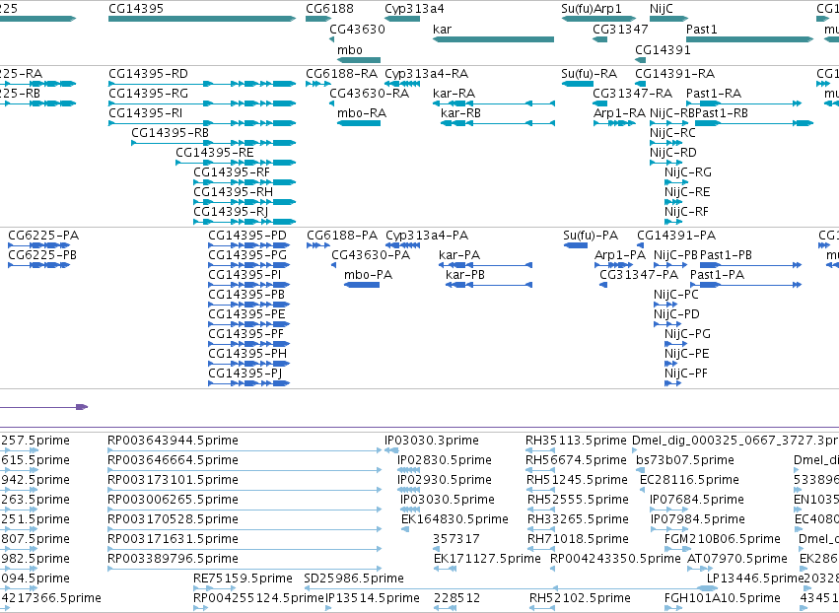Select the CG14391-RA transcript label
839x613 pixels.
tap(674, 73)
